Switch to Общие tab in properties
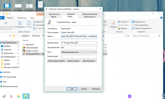This screenshot has width=165, height=99. click(x=53, y=17)
